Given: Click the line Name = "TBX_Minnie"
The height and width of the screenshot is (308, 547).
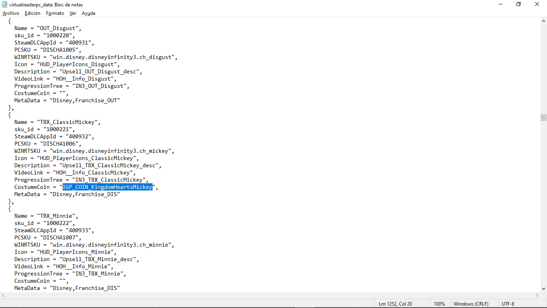Looking at the screenshot, I should [46, 216].
